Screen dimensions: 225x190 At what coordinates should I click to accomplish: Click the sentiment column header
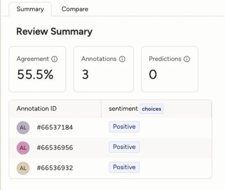coord(123,109)
